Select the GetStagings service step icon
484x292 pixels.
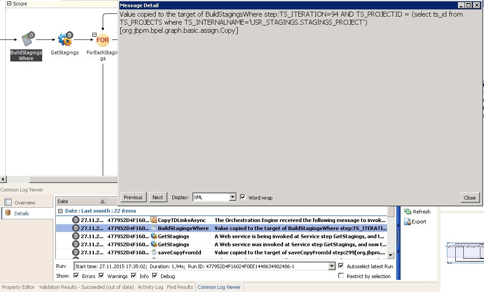pos(65,39)
